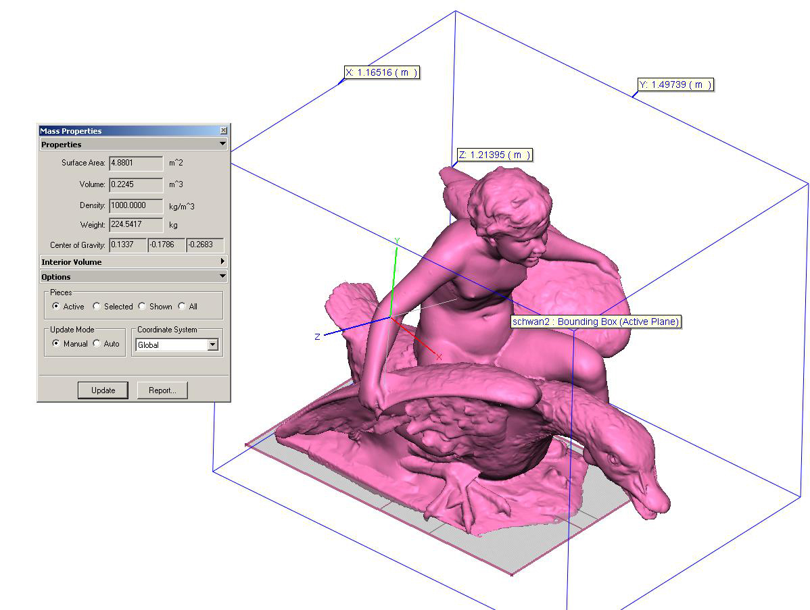Choose Manual update mode
Screen dimensions: 810x610
[x=56, y=343]
